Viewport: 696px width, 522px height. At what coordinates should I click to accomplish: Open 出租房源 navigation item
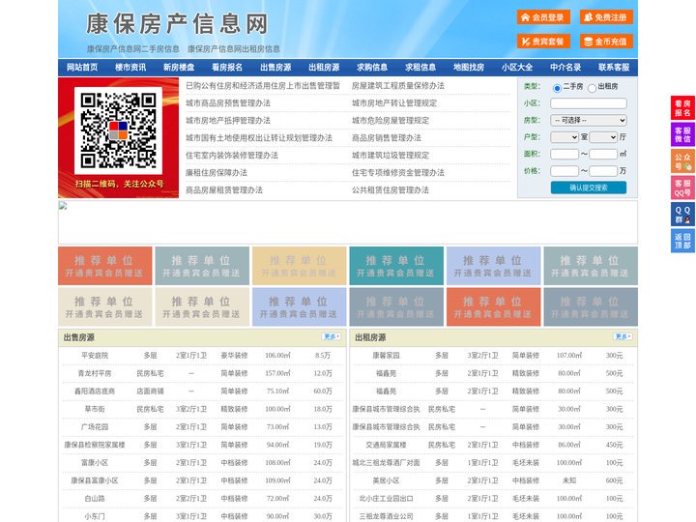[324, 68]
